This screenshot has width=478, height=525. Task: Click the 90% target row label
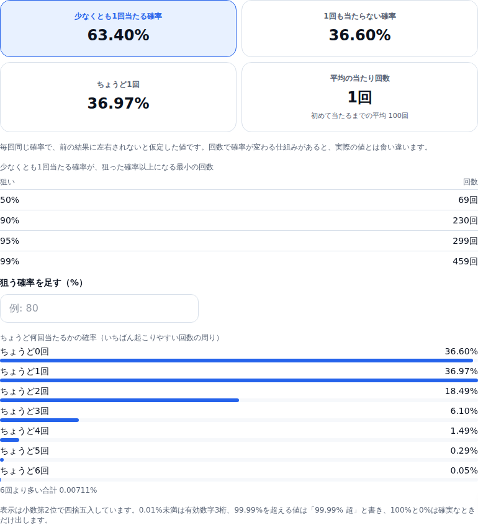(x=10, y=220)
